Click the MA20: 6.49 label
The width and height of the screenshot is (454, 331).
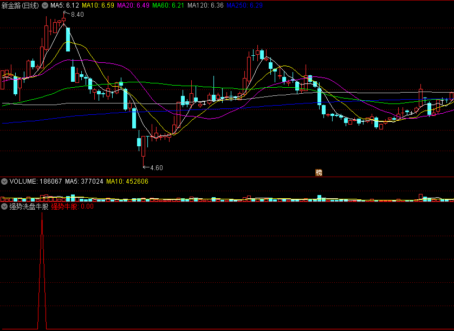[133, 5]
